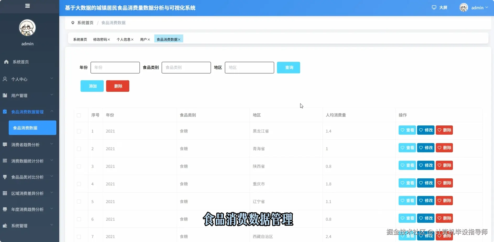This screenshot has width=494, height=242.
Task: Check the row 2 青海省 checkbox
Action: point(79,149)
